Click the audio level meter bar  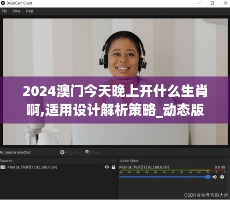[172, 171]
